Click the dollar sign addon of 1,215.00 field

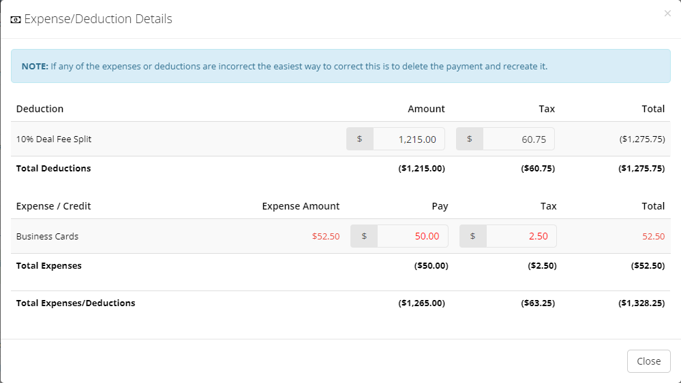coord(360,139)
